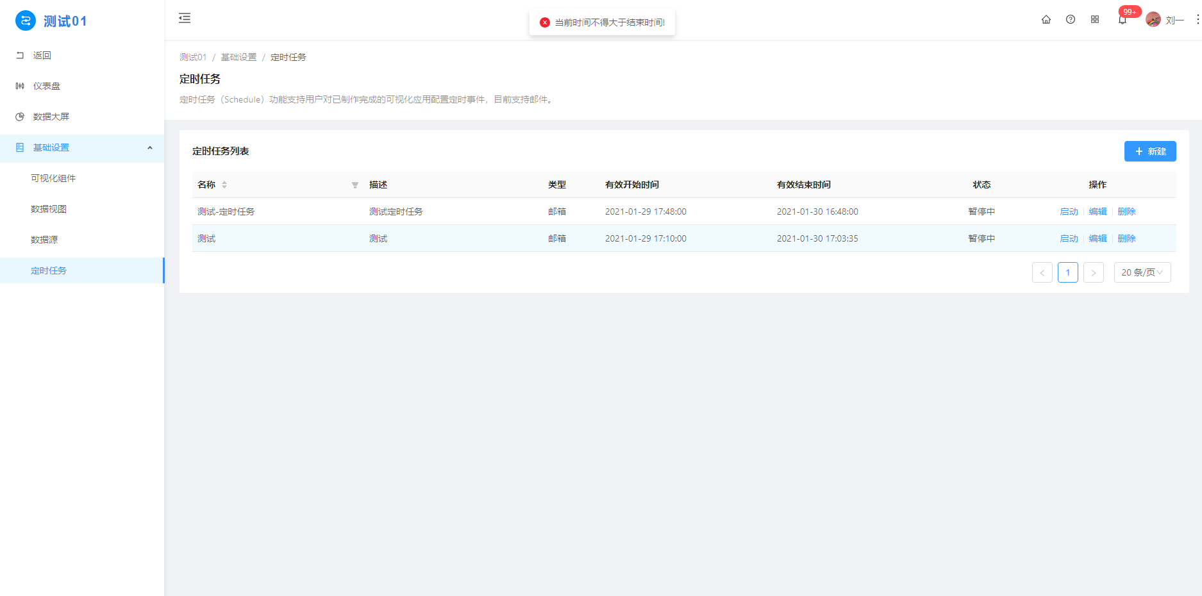Click the 2021-01-29 17:10:00 start time cell

click(646, 238)
